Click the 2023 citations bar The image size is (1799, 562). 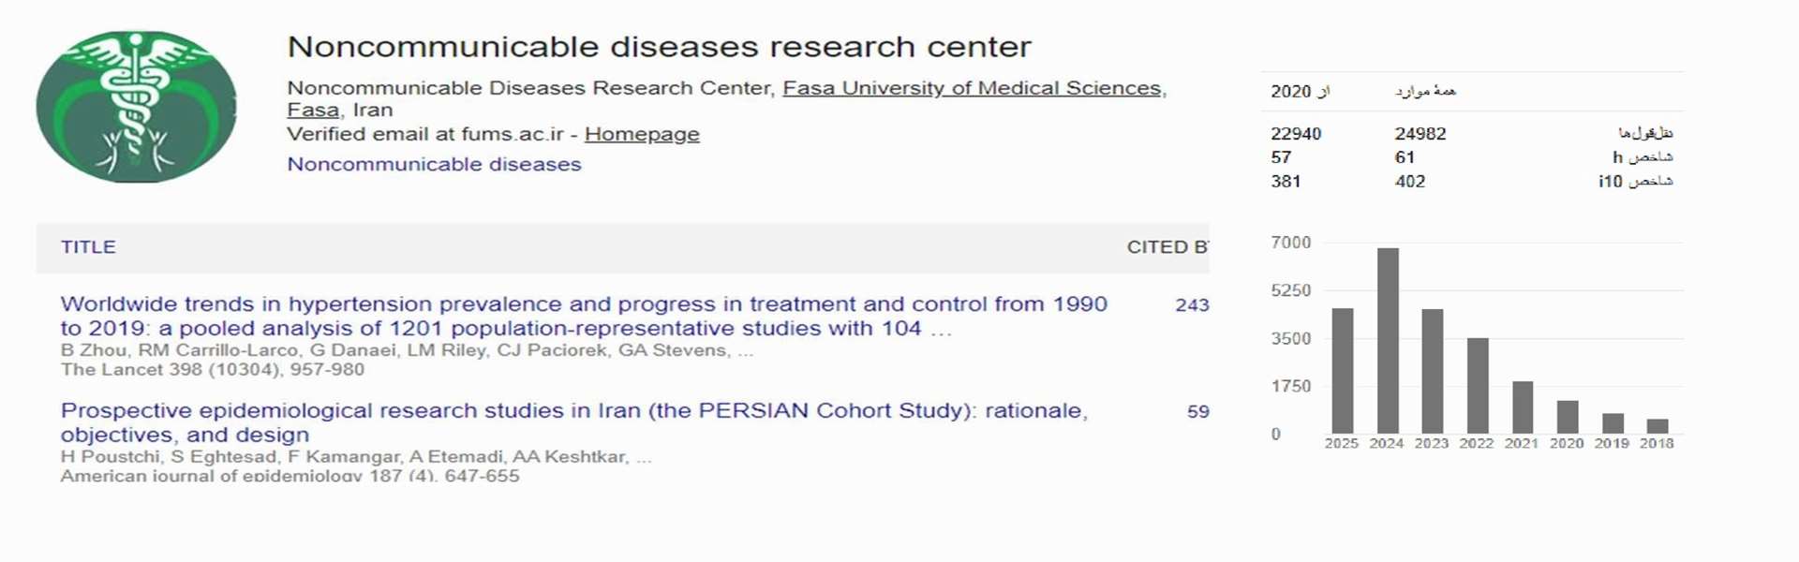(1432, 370)
